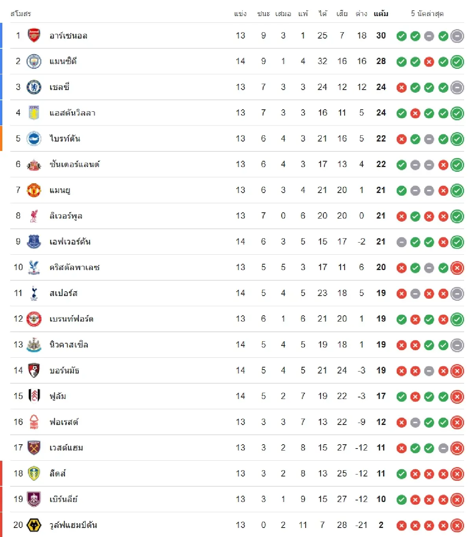The width and height of the screenshot is (472, 537).
Task: Click the แข่ง matches played column header
Action: pos(240,14)
